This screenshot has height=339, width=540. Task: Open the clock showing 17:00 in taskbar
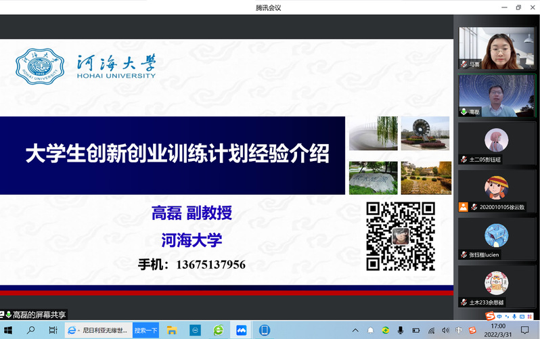point(498,330)
